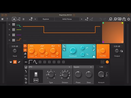
Task: Click the copy A to B arrows icon
Action: pyautogui.click(x=19, y=19)
